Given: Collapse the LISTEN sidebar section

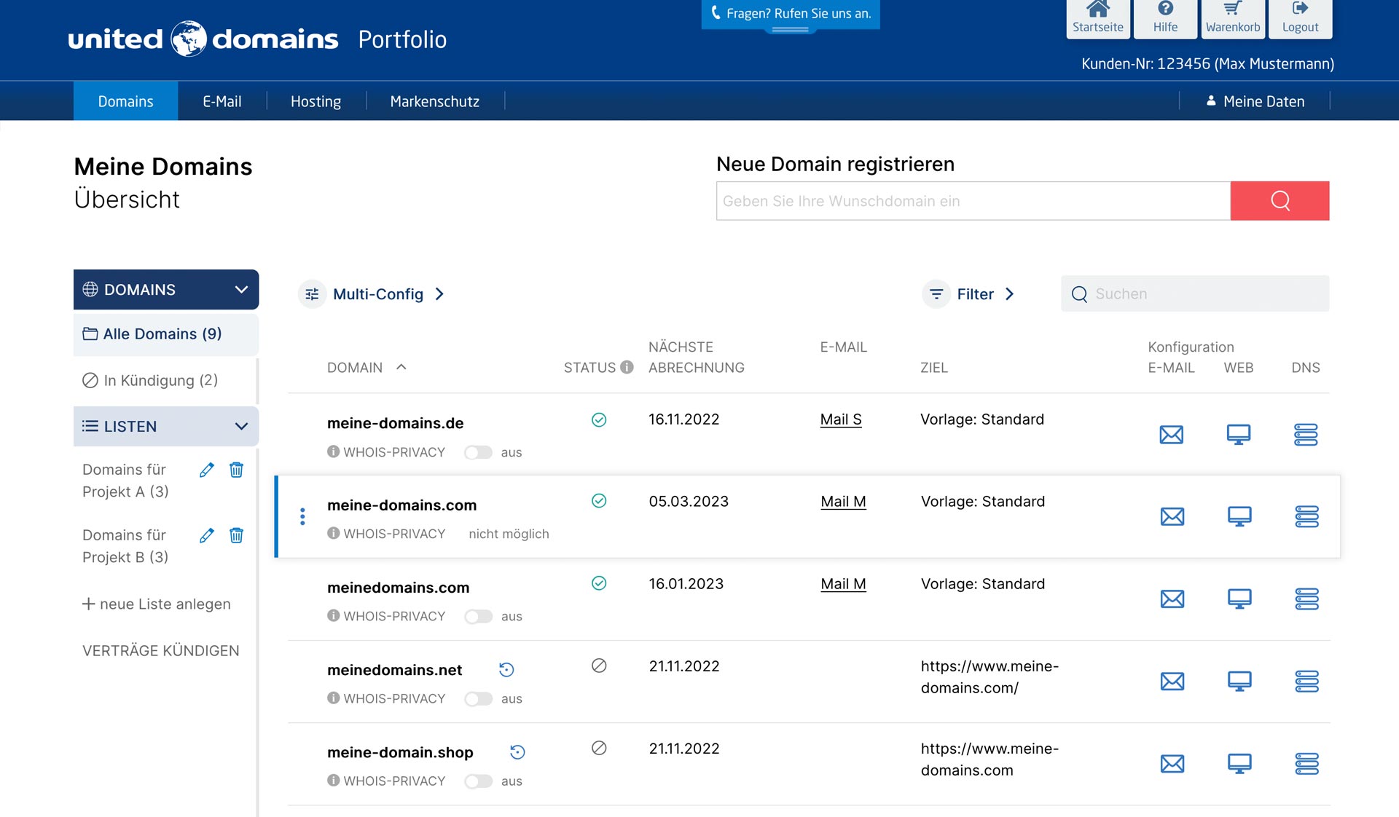Looking at the screenshot, I should tap(241, 427).
